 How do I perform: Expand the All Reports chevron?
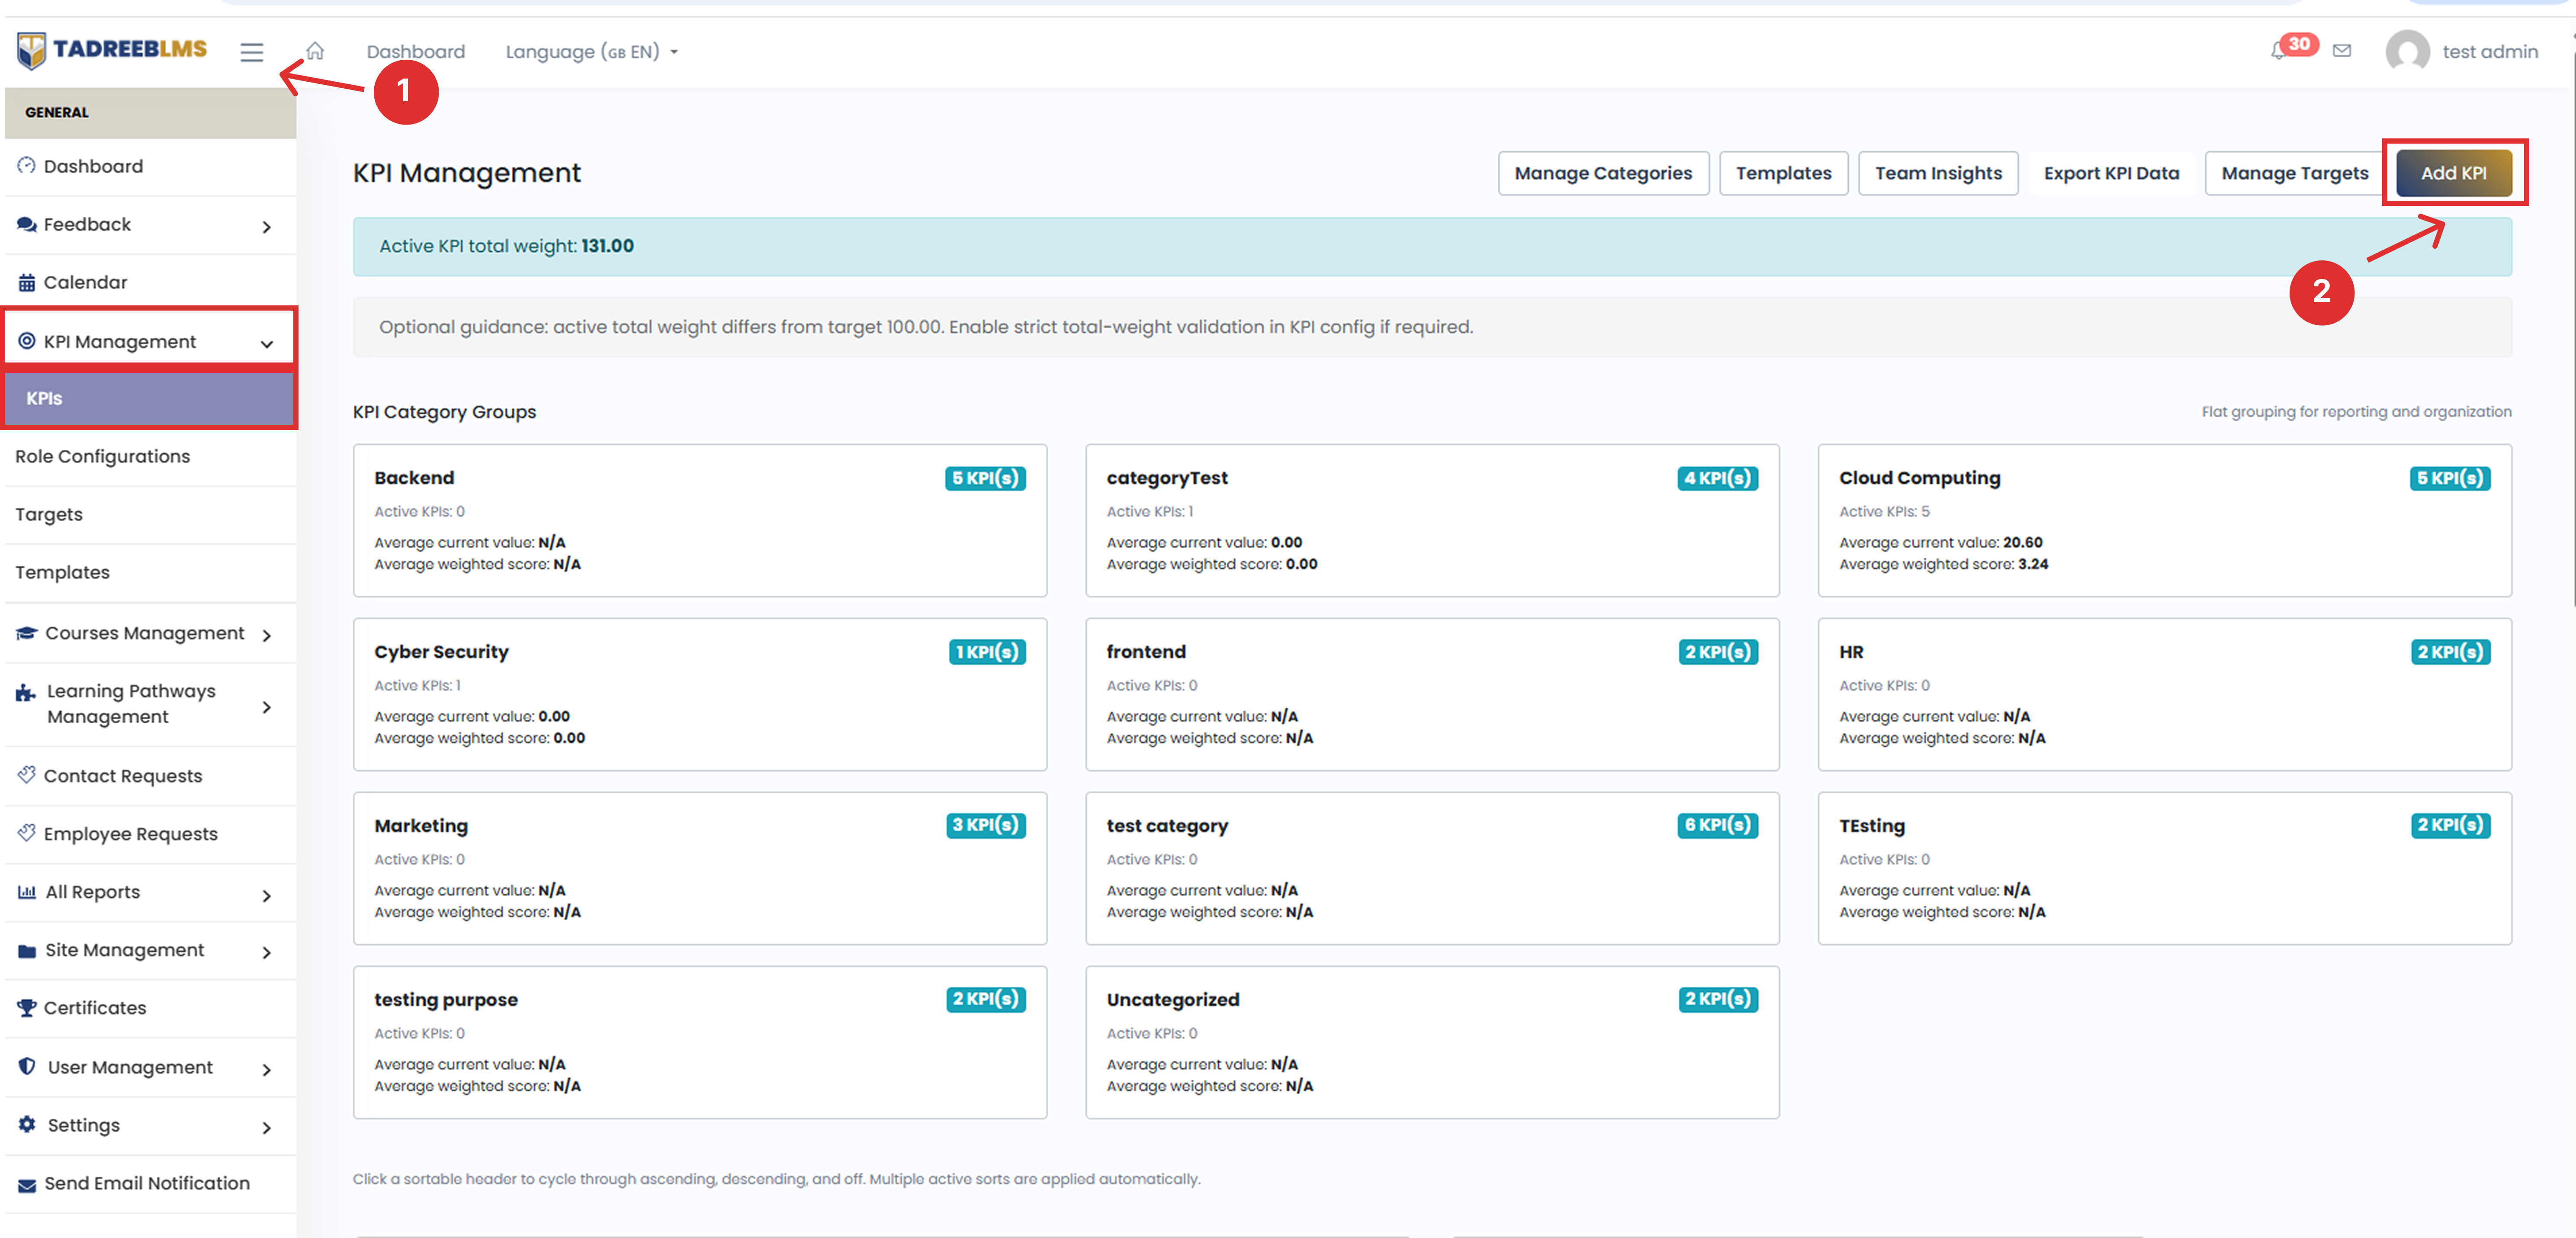pos(266,895)
